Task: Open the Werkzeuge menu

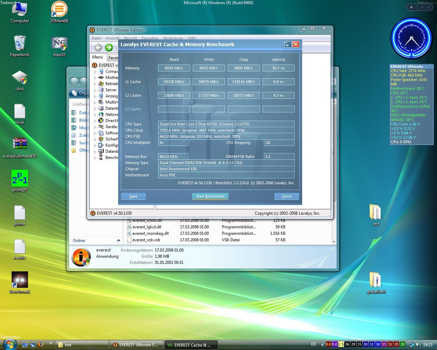Action: click(x=173, y=38)
